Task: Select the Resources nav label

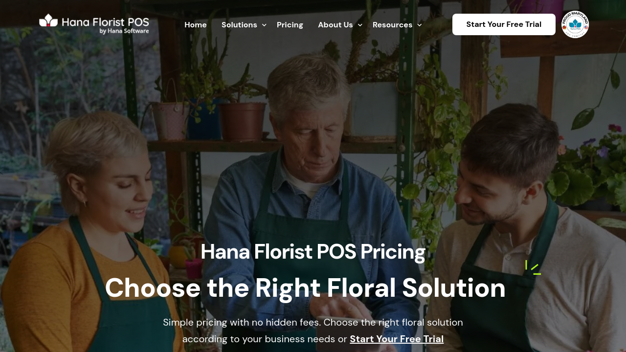Action: (x=392, y=25)
